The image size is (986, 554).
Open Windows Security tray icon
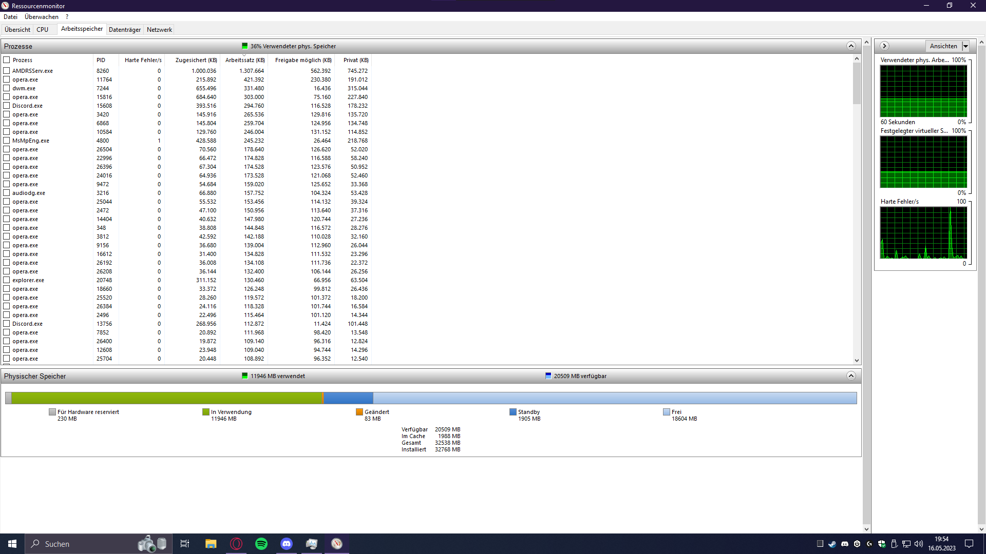[882, 544]
